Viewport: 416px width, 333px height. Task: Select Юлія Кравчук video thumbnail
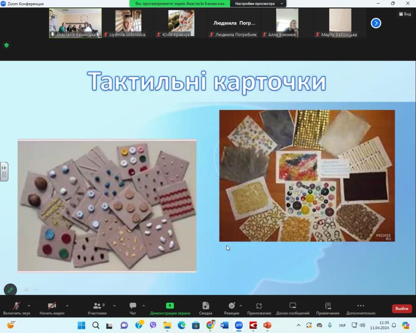click(x=181, y=23)
